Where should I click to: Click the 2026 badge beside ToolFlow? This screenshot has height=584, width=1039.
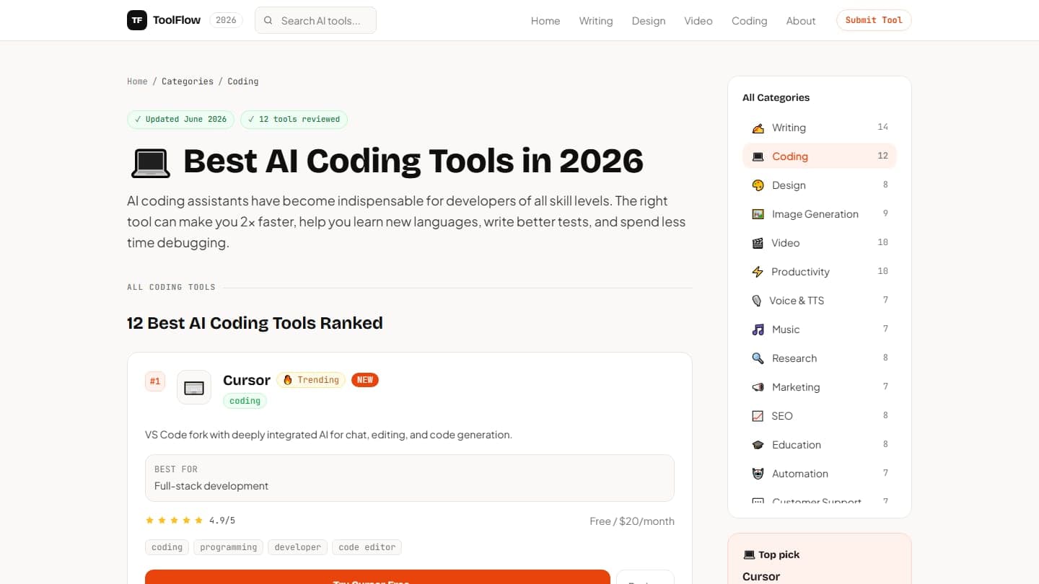(x=226, y=20)
